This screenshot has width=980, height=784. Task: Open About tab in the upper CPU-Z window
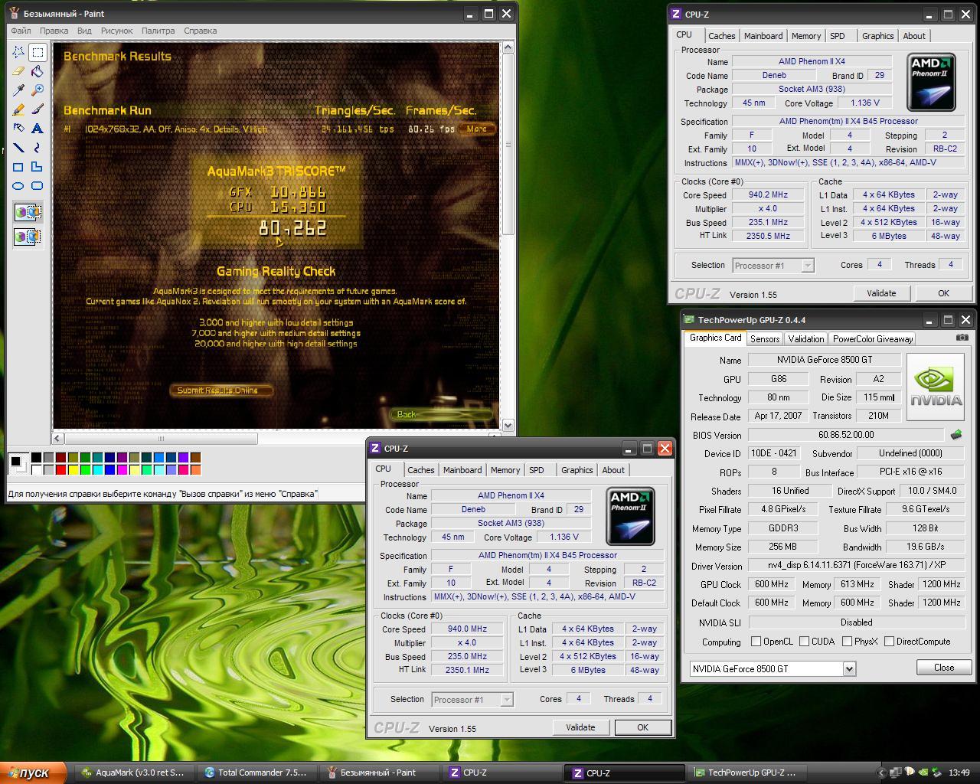pos(914,36)
